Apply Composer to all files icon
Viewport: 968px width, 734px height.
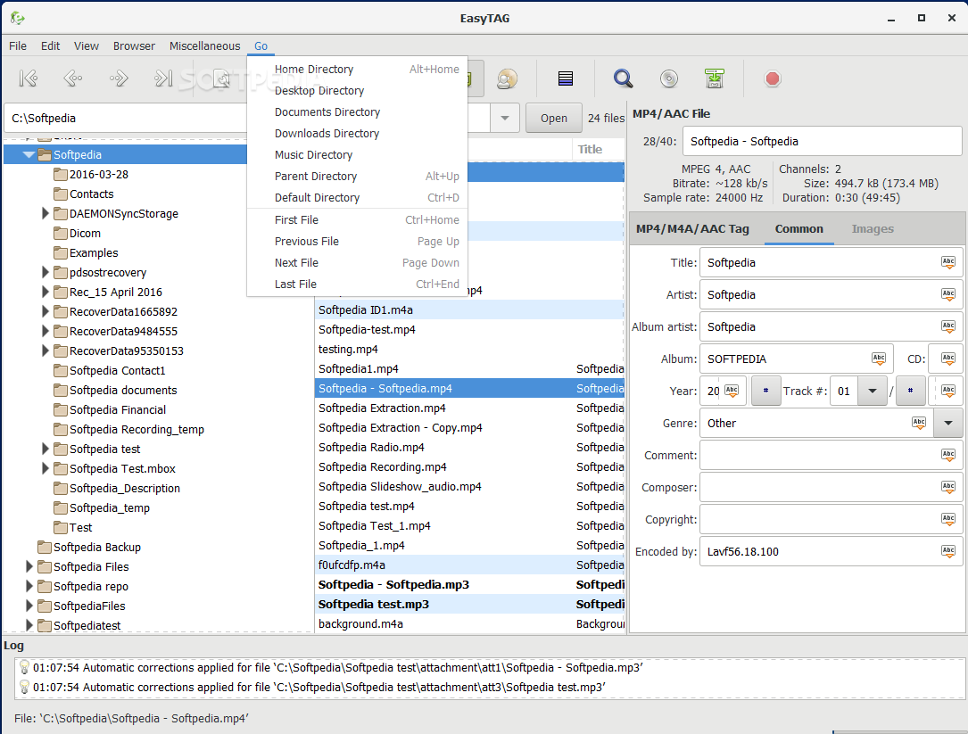pyautogui.click(x=948, y=487)
